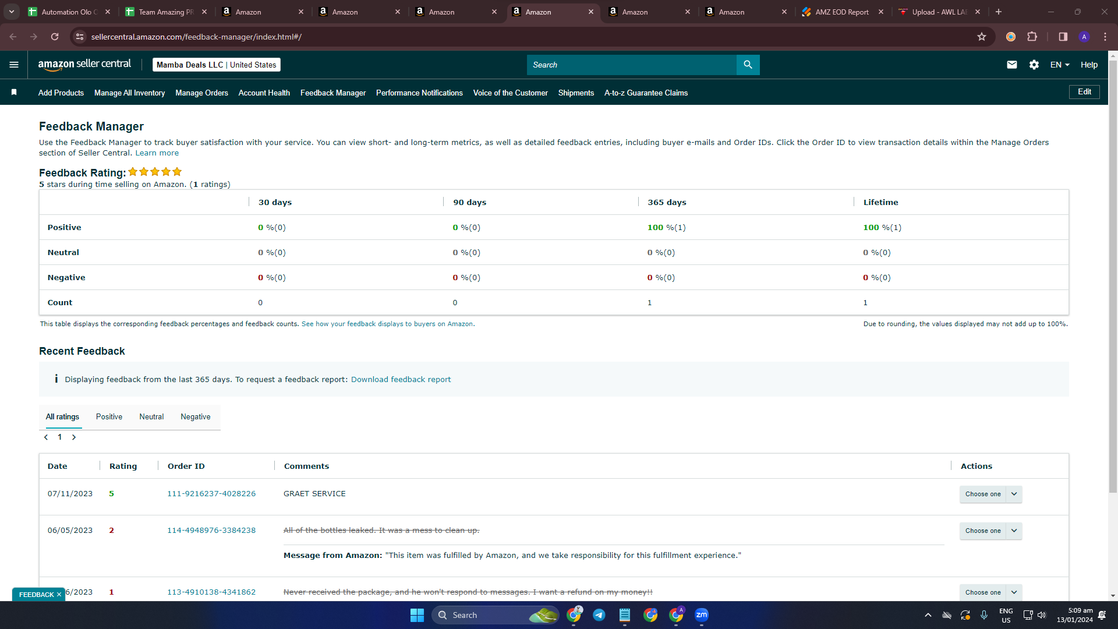Viewport: 1118px width, 629px height.
Task: Click the browser address bar URL
Action: click(x=196, y=37)
